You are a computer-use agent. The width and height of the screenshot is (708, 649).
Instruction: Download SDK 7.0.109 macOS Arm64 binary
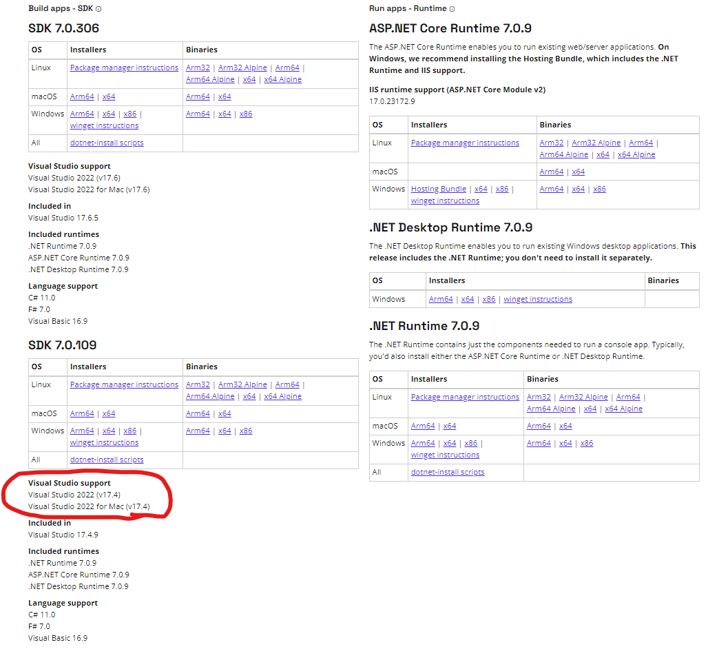(x=198, y=413)
